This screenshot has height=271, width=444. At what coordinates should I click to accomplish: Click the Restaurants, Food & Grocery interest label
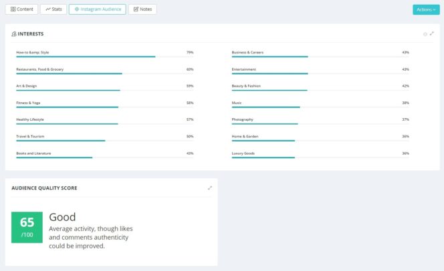(39, 69)
